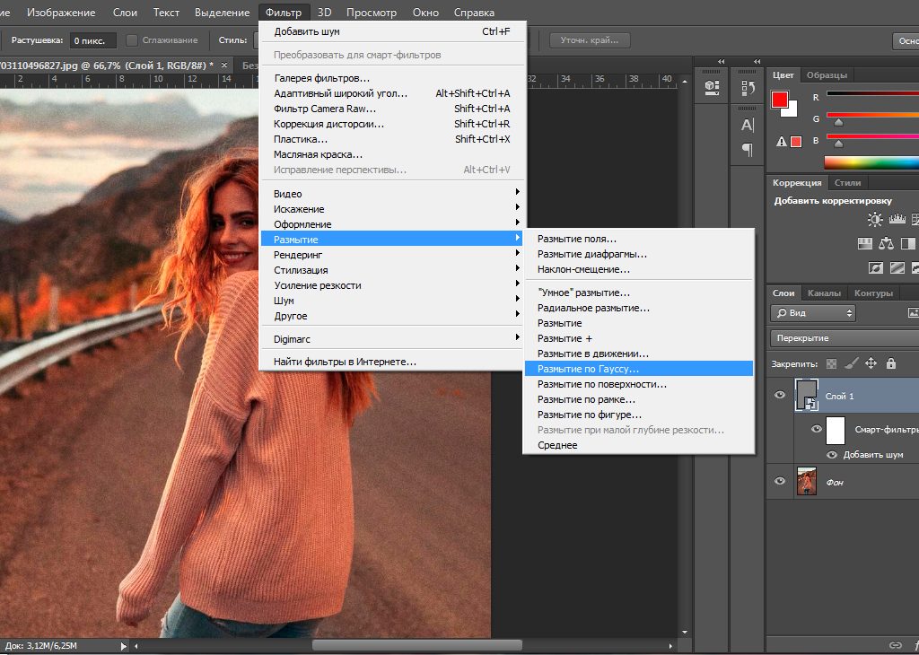Switch to the Каналы tab
The height and width of the screenshot is (655, 919).
coord(826,293)
